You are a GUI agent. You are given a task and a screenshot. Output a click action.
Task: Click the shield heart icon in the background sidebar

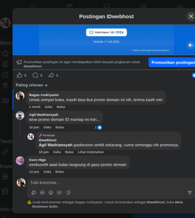5,177
